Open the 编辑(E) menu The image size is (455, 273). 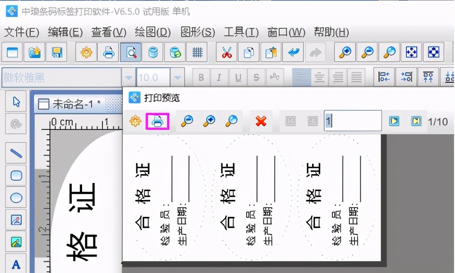(65, 32)
